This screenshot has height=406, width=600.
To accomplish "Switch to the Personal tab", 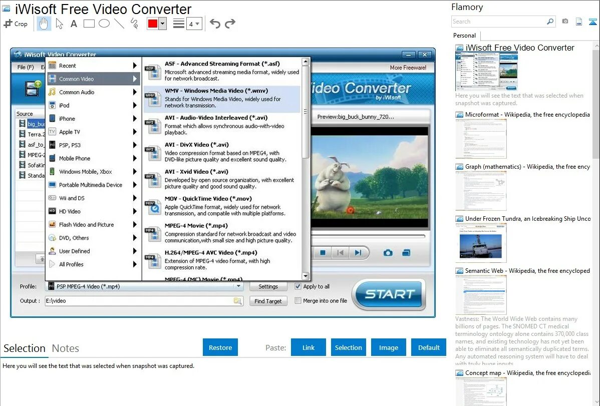I will click(465, 36).
